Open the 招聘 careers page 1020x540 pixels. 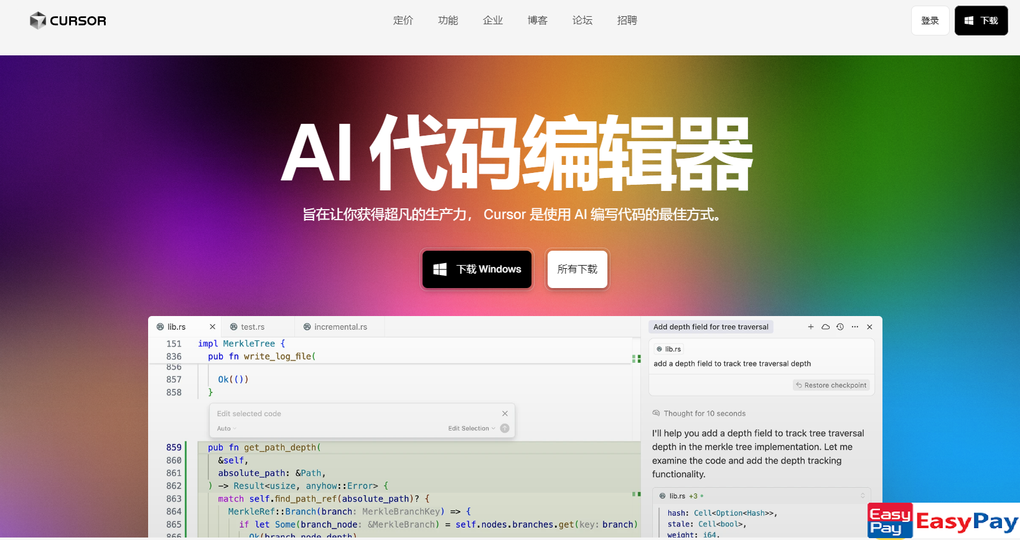(627, 21)
